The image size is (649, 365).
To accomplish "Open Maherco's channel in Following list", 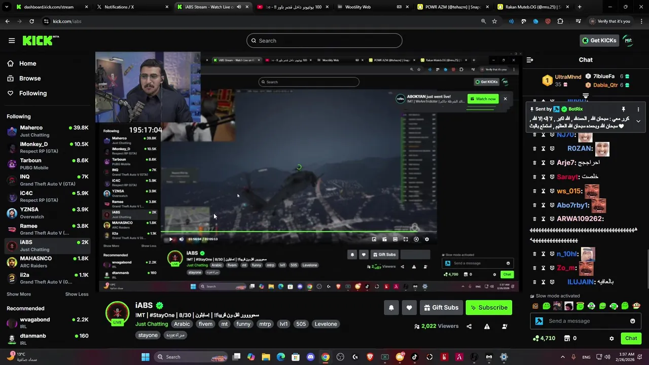I will (x=48, y=131).
